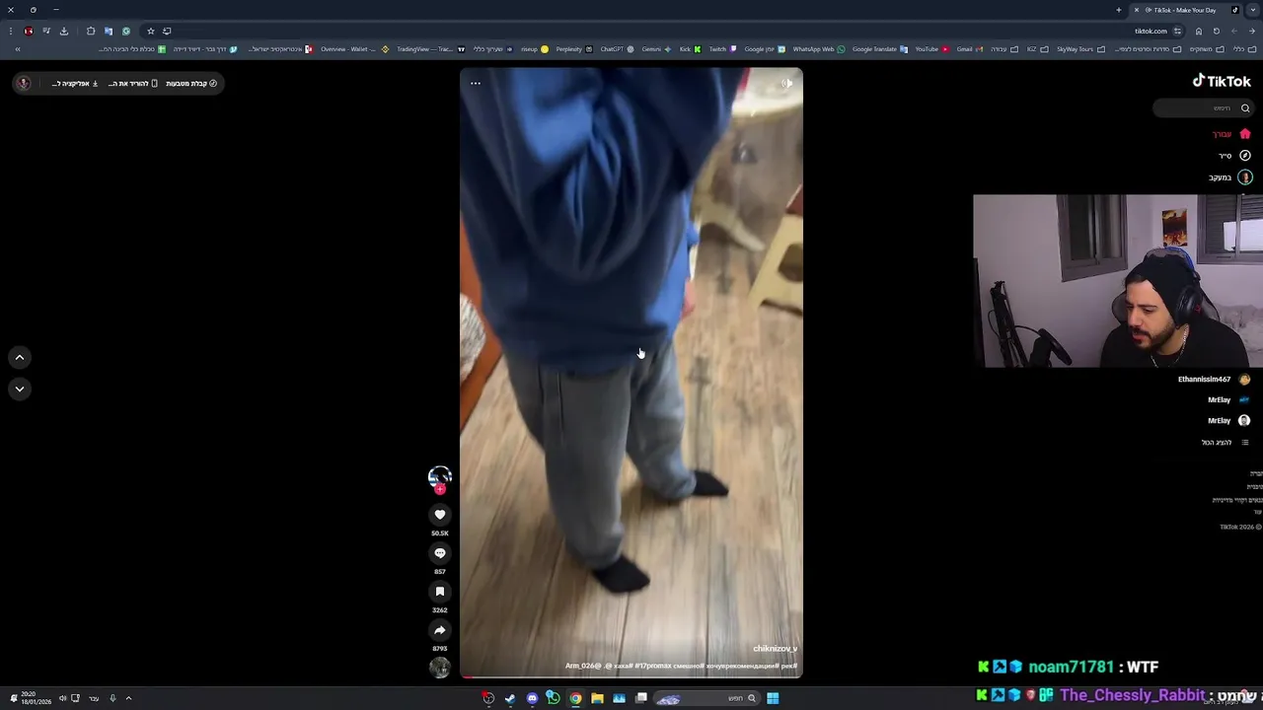Save video using the bookmark icon

pyautogui.click(x=440, y=592)
